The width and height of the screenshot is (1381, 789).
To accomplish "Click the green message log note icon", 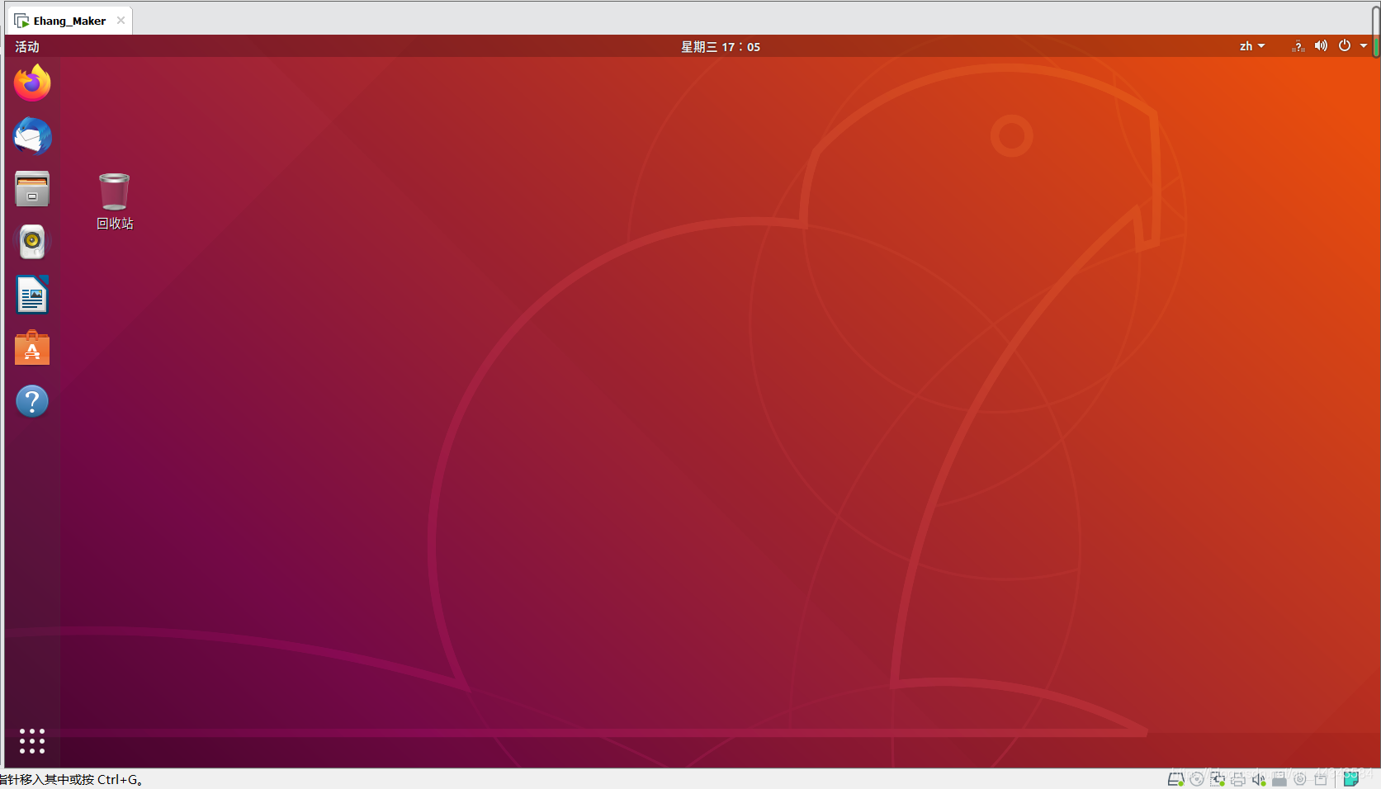I will pos(1351,778).
